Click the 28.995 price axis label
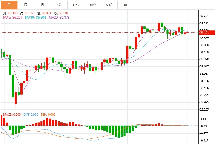Viewport: 218px width, 144px height. point(204,102)
